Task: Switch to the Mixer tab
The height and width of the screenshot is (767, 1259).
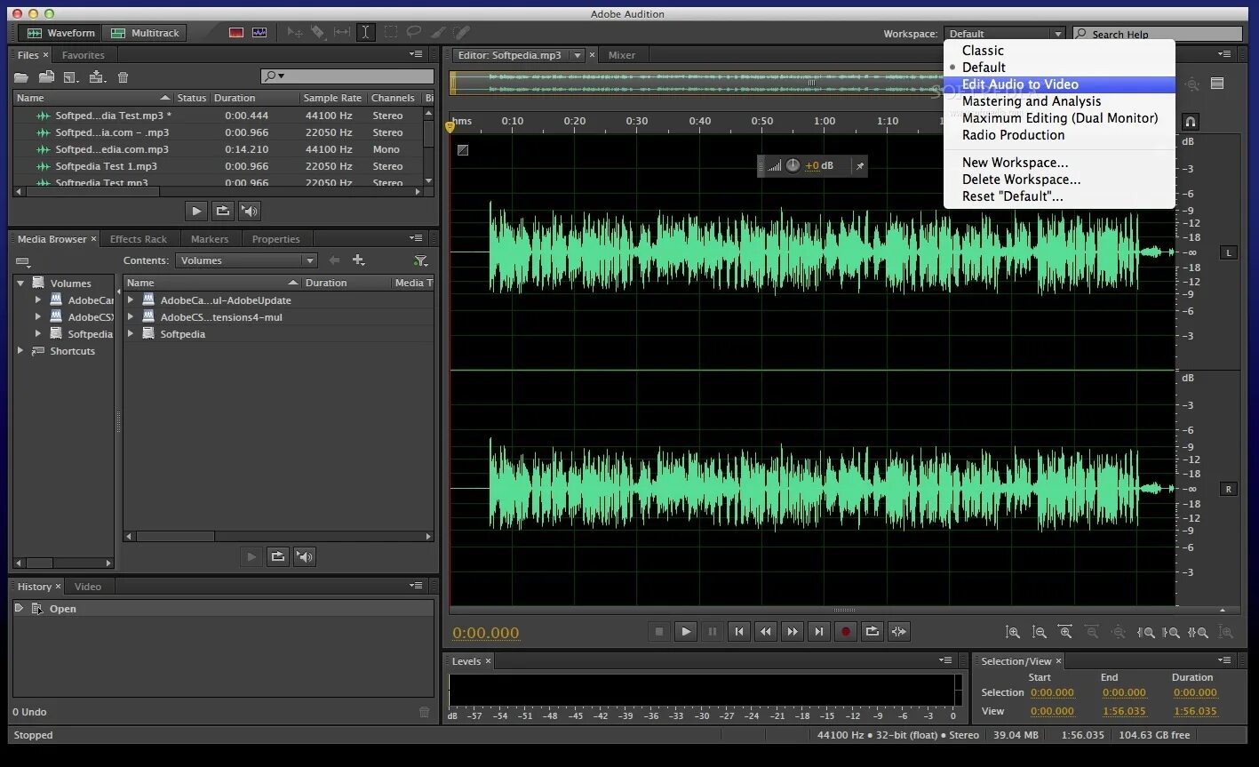Action: pyautogui.click(x=621, y=55)
